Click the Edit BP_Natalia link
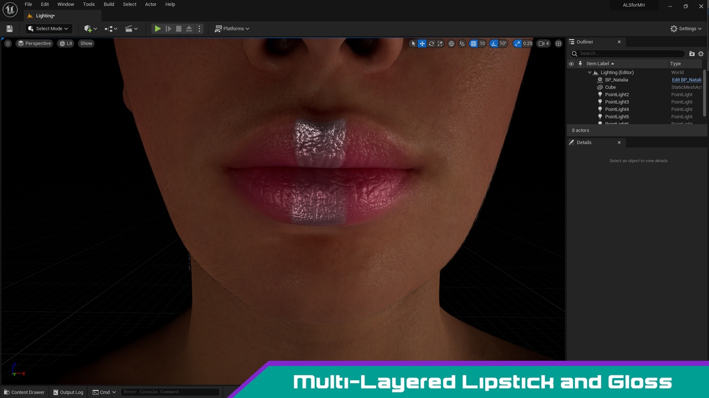This screenshot has height=398, width=709. [686, 80]
